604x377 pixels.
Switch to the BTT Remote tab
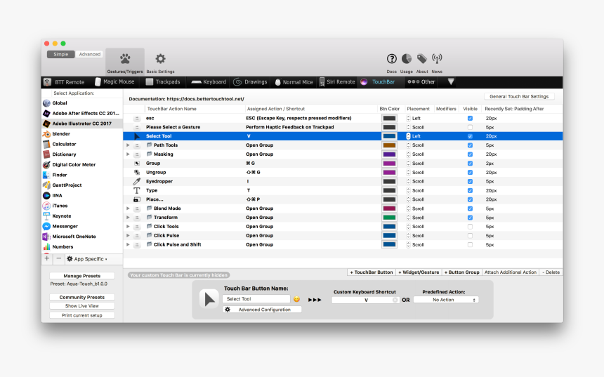tap(64, 82)
